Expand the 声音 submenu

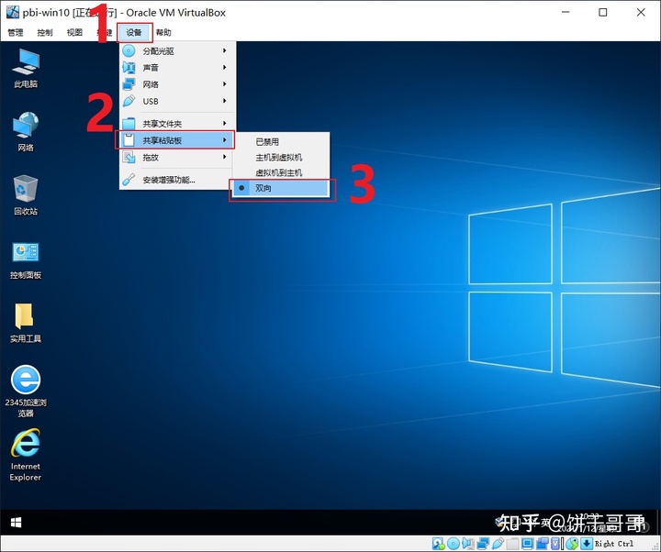pos(177,67)
